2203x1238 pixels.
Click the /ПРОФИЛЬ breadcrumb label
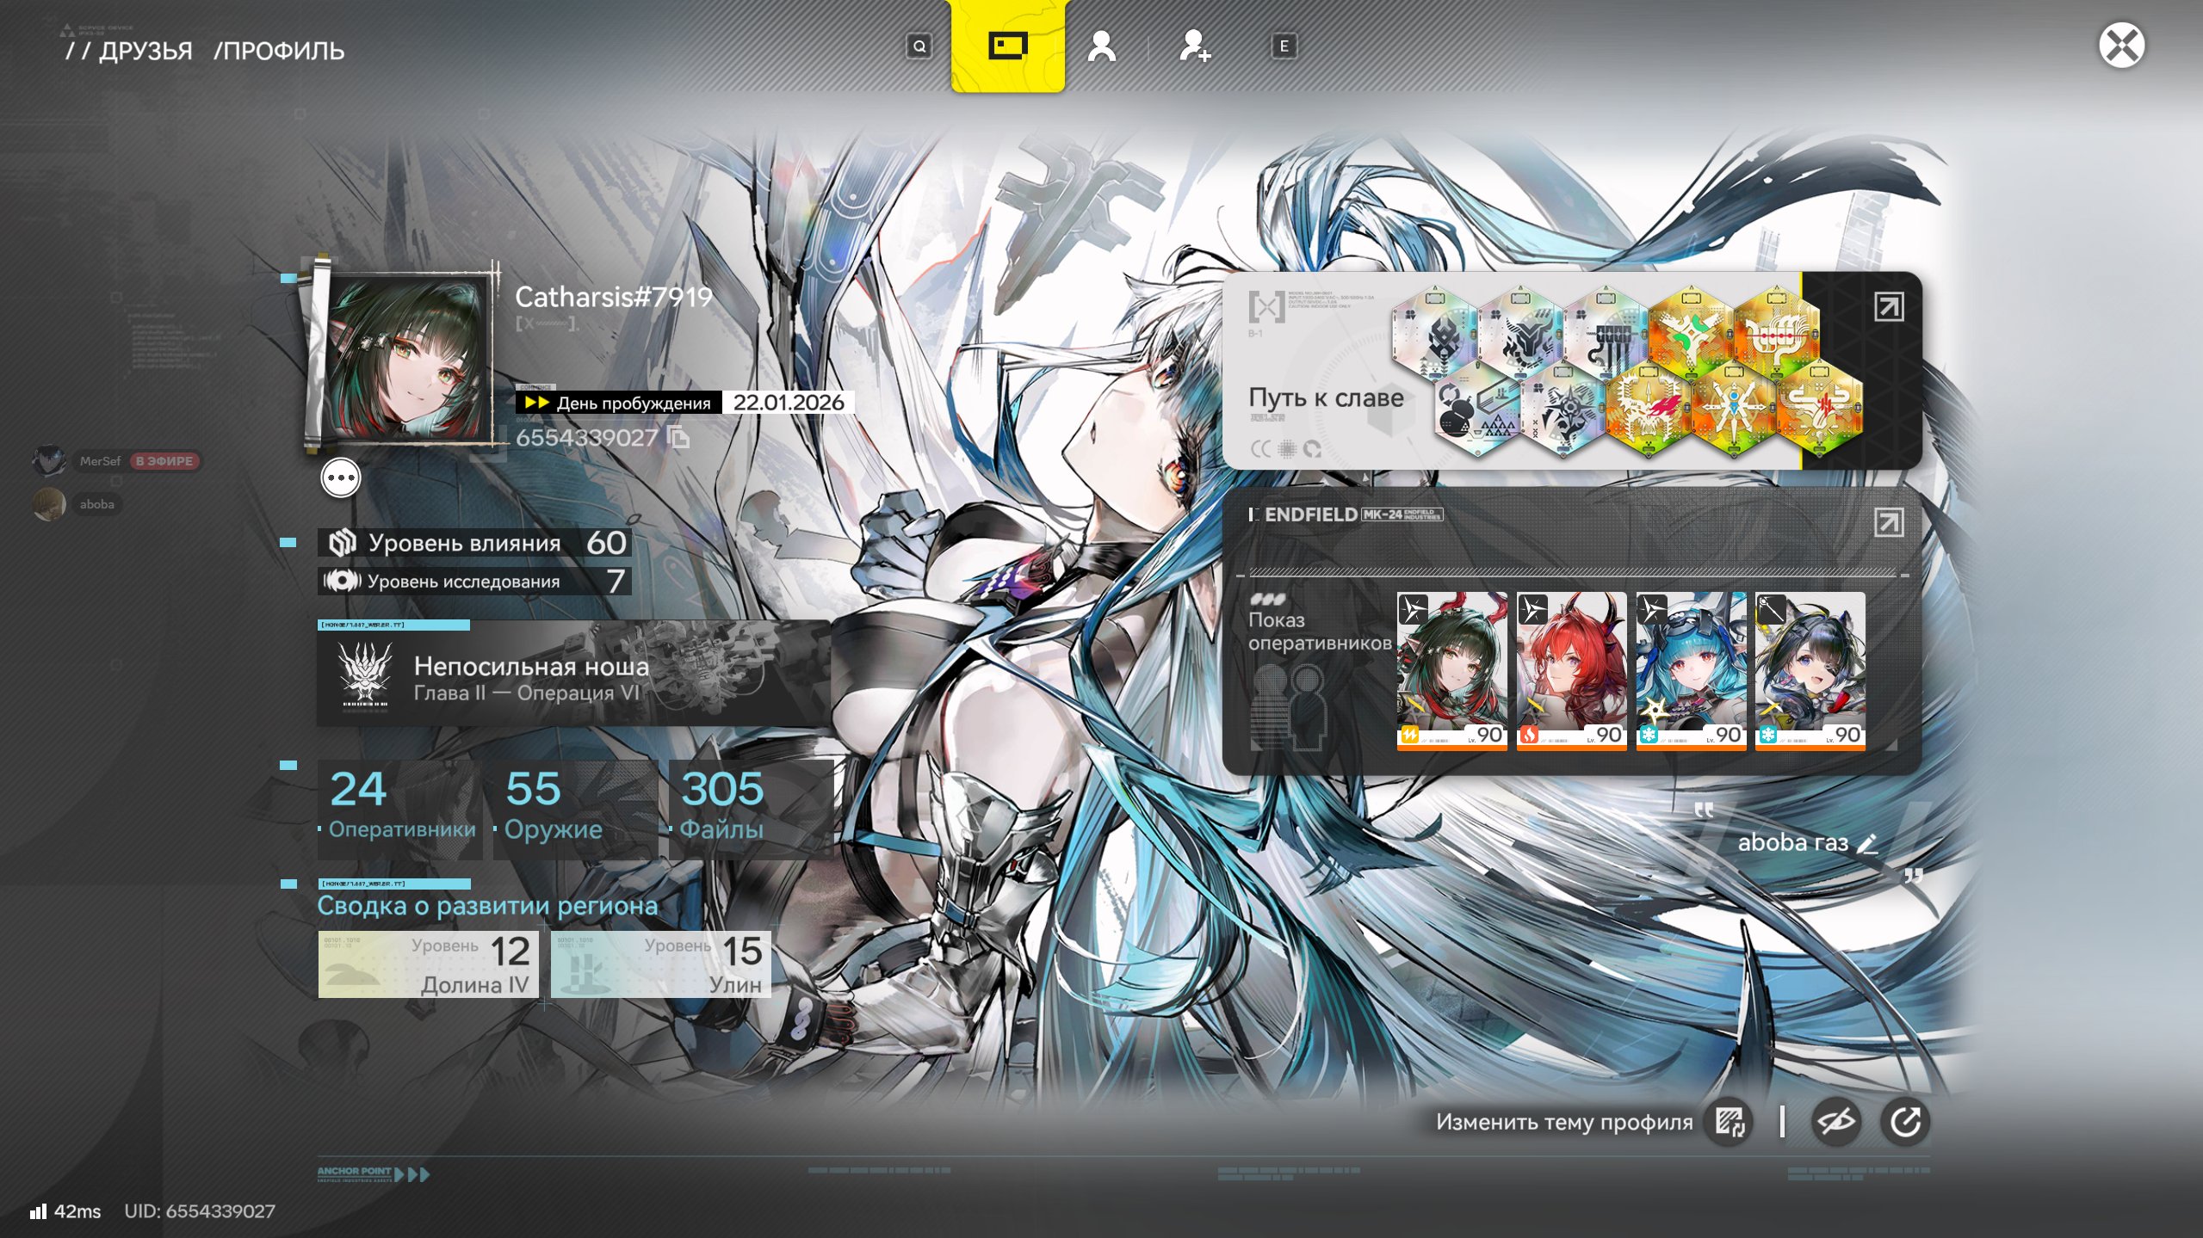pyautogui.click(x=279, y=51)
